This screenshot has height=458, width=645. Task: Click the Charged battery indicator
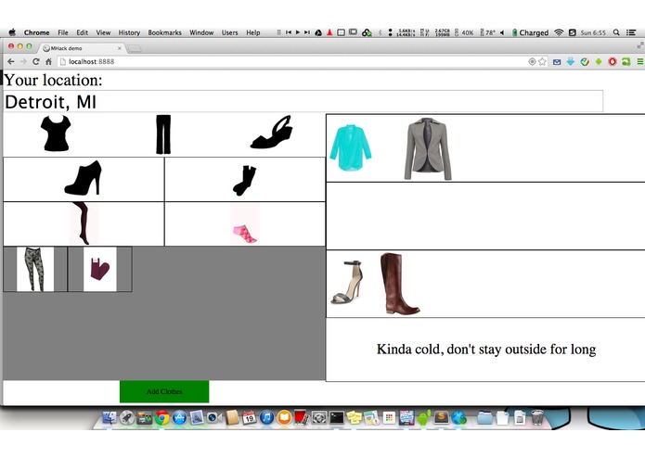pos(530,32)
